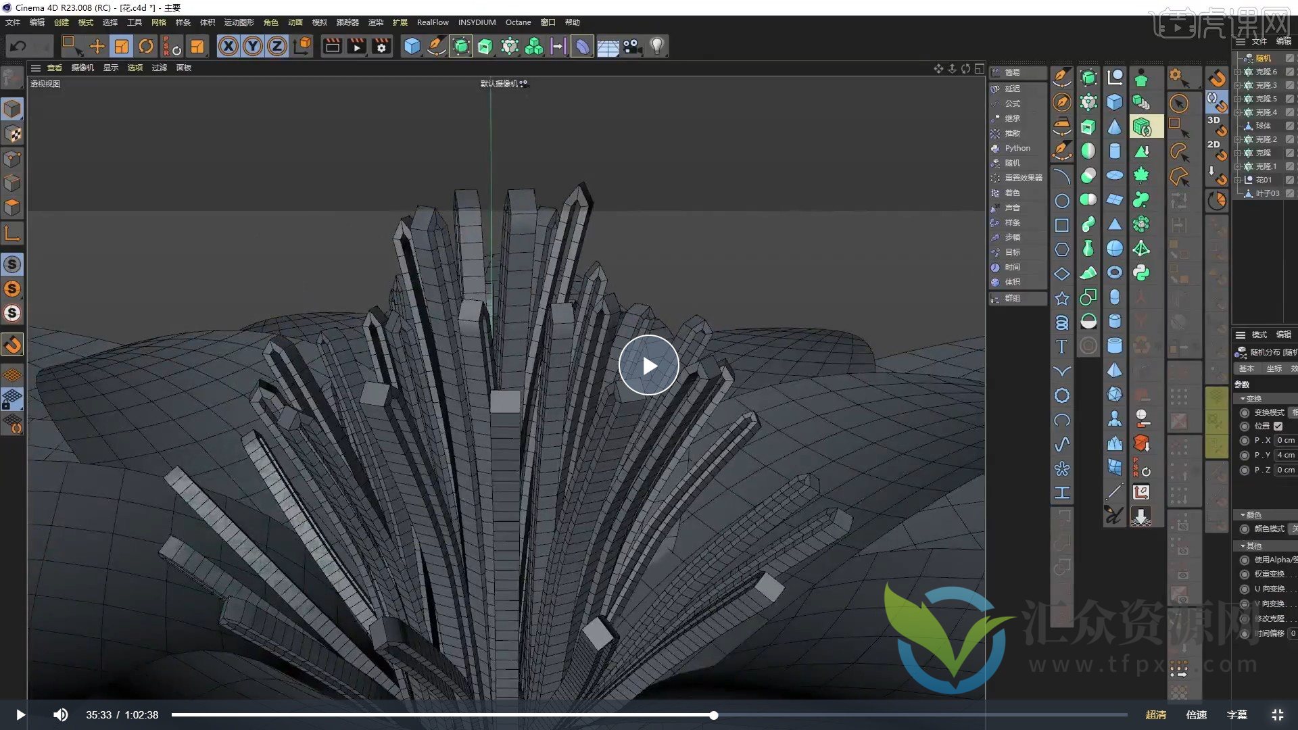Click play button to start animation

(648, 364)
